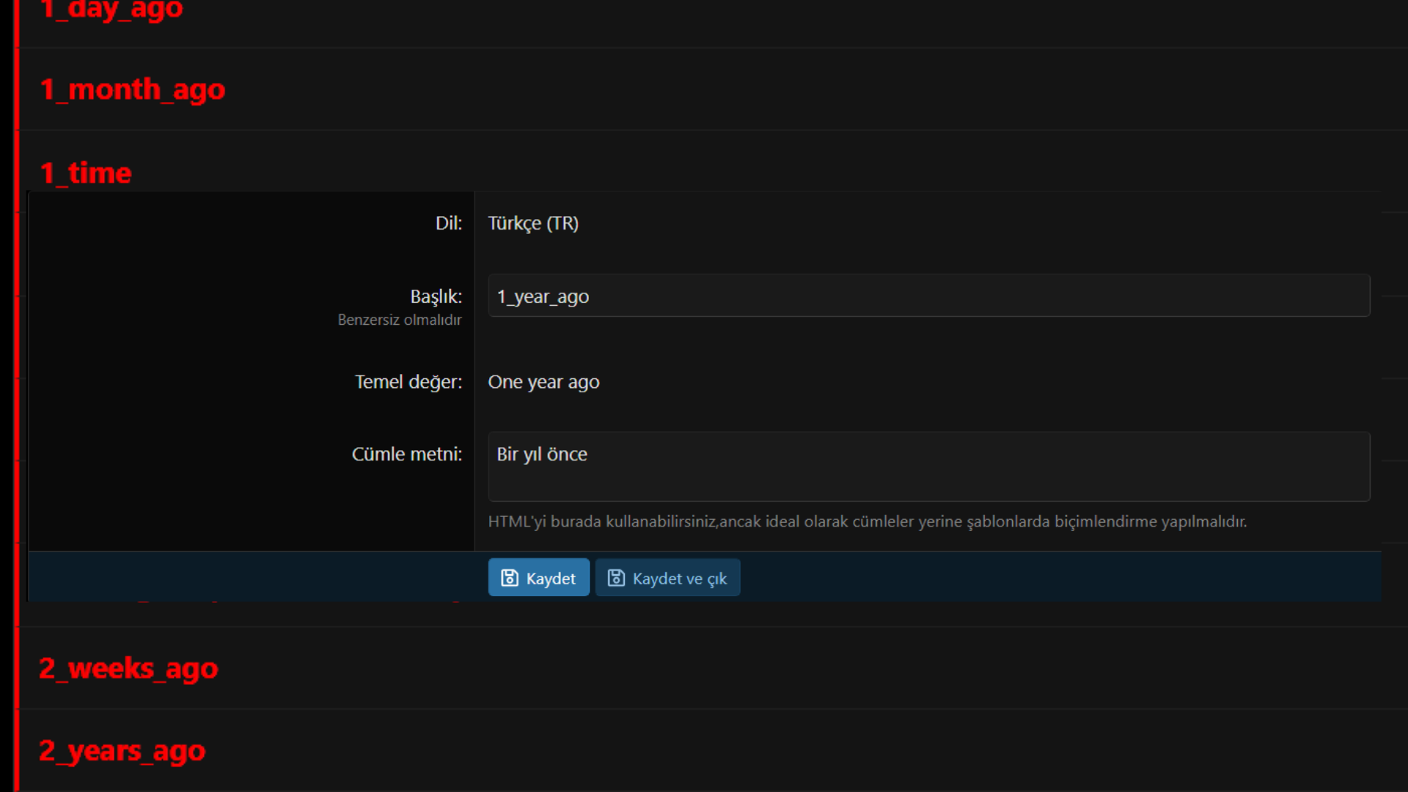Click the 'Dil:' label
The height and width of the screenshot is (792, 1408).
[x=449, y=223]
